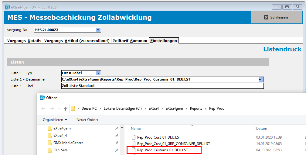Click the pin icon next to GMX MediaCenter
Viewport: 306px width, 155px height.
[117, 143]
